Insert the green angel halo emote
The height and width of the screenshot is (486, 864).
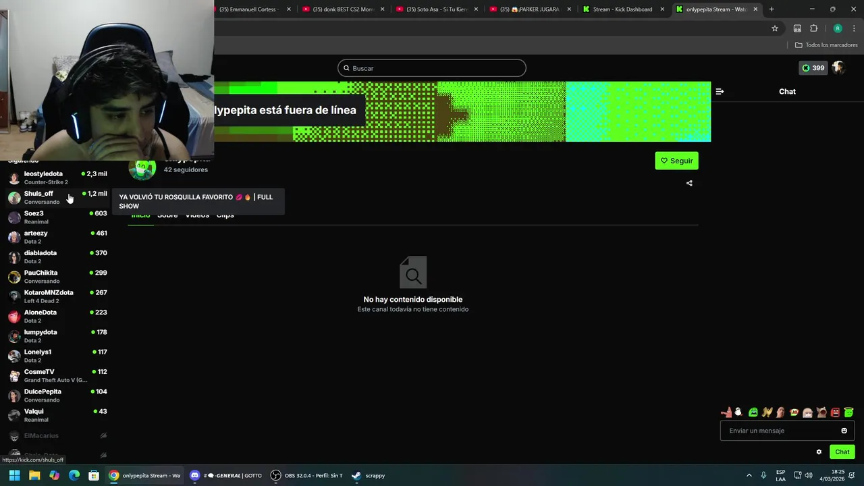[x=849, y=412]
